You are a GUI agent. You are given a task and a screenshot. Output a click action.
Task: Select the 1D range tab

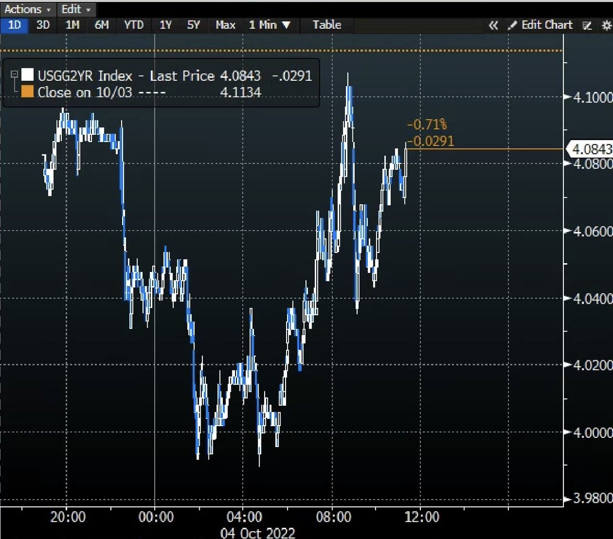(14, 25)
